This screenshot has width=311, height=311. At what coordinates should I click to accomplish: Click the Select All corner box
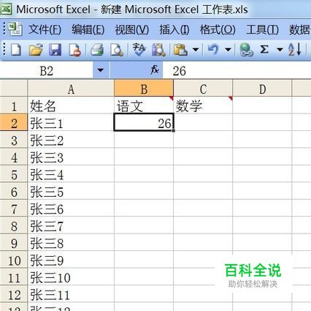[14, 88]
